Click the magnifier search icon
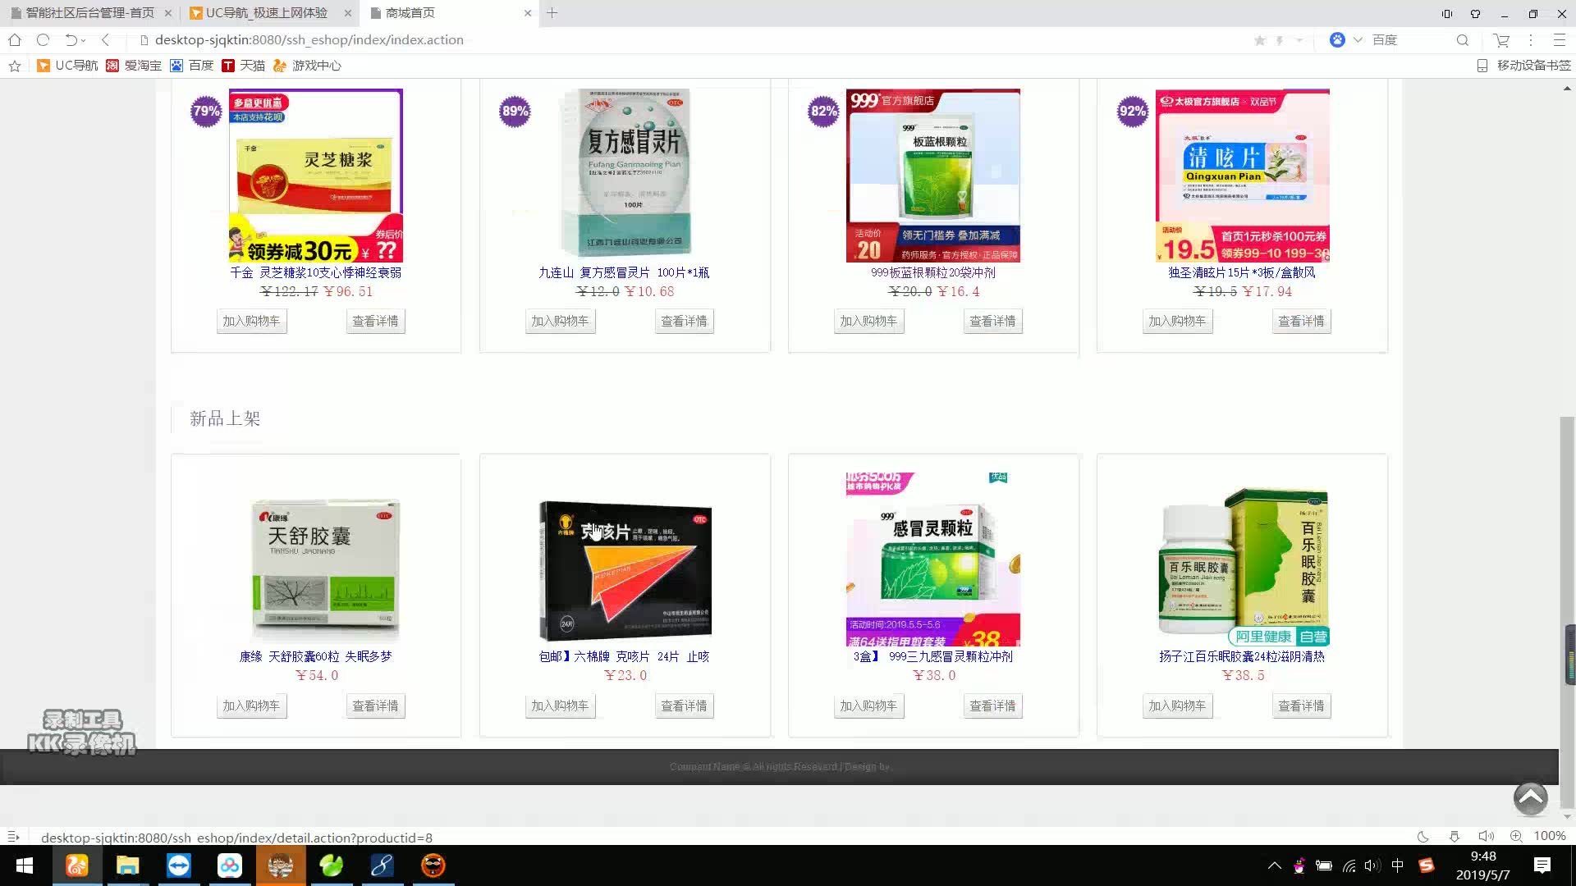Viewport: 1576px width, 886px height. 1462,39
